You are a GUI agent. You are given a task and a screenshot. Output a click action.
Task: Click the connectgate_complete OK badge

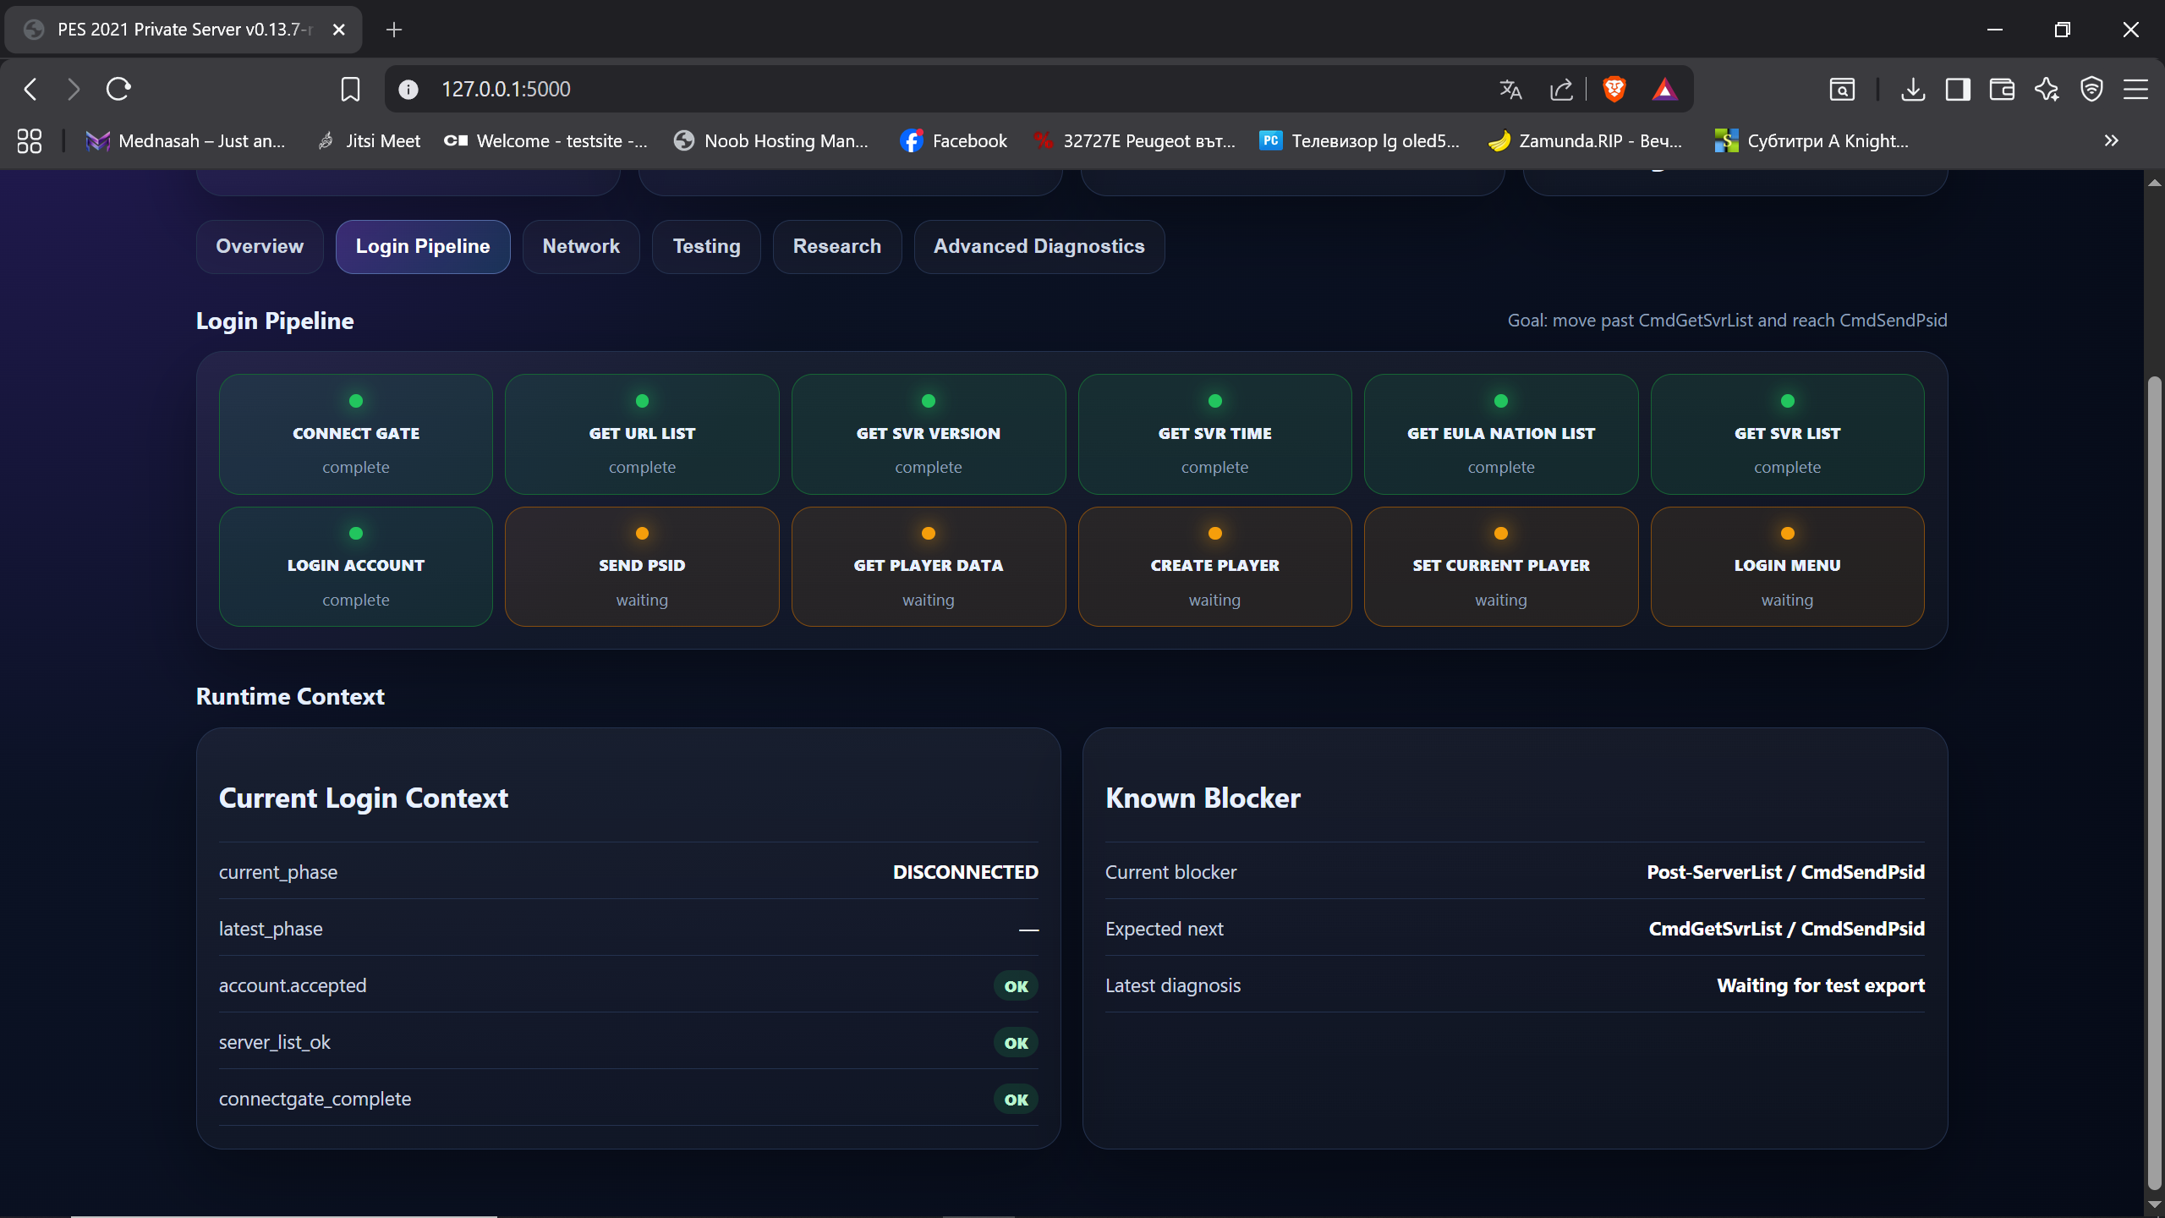pyautogui.click(x=1016, y=1100)
